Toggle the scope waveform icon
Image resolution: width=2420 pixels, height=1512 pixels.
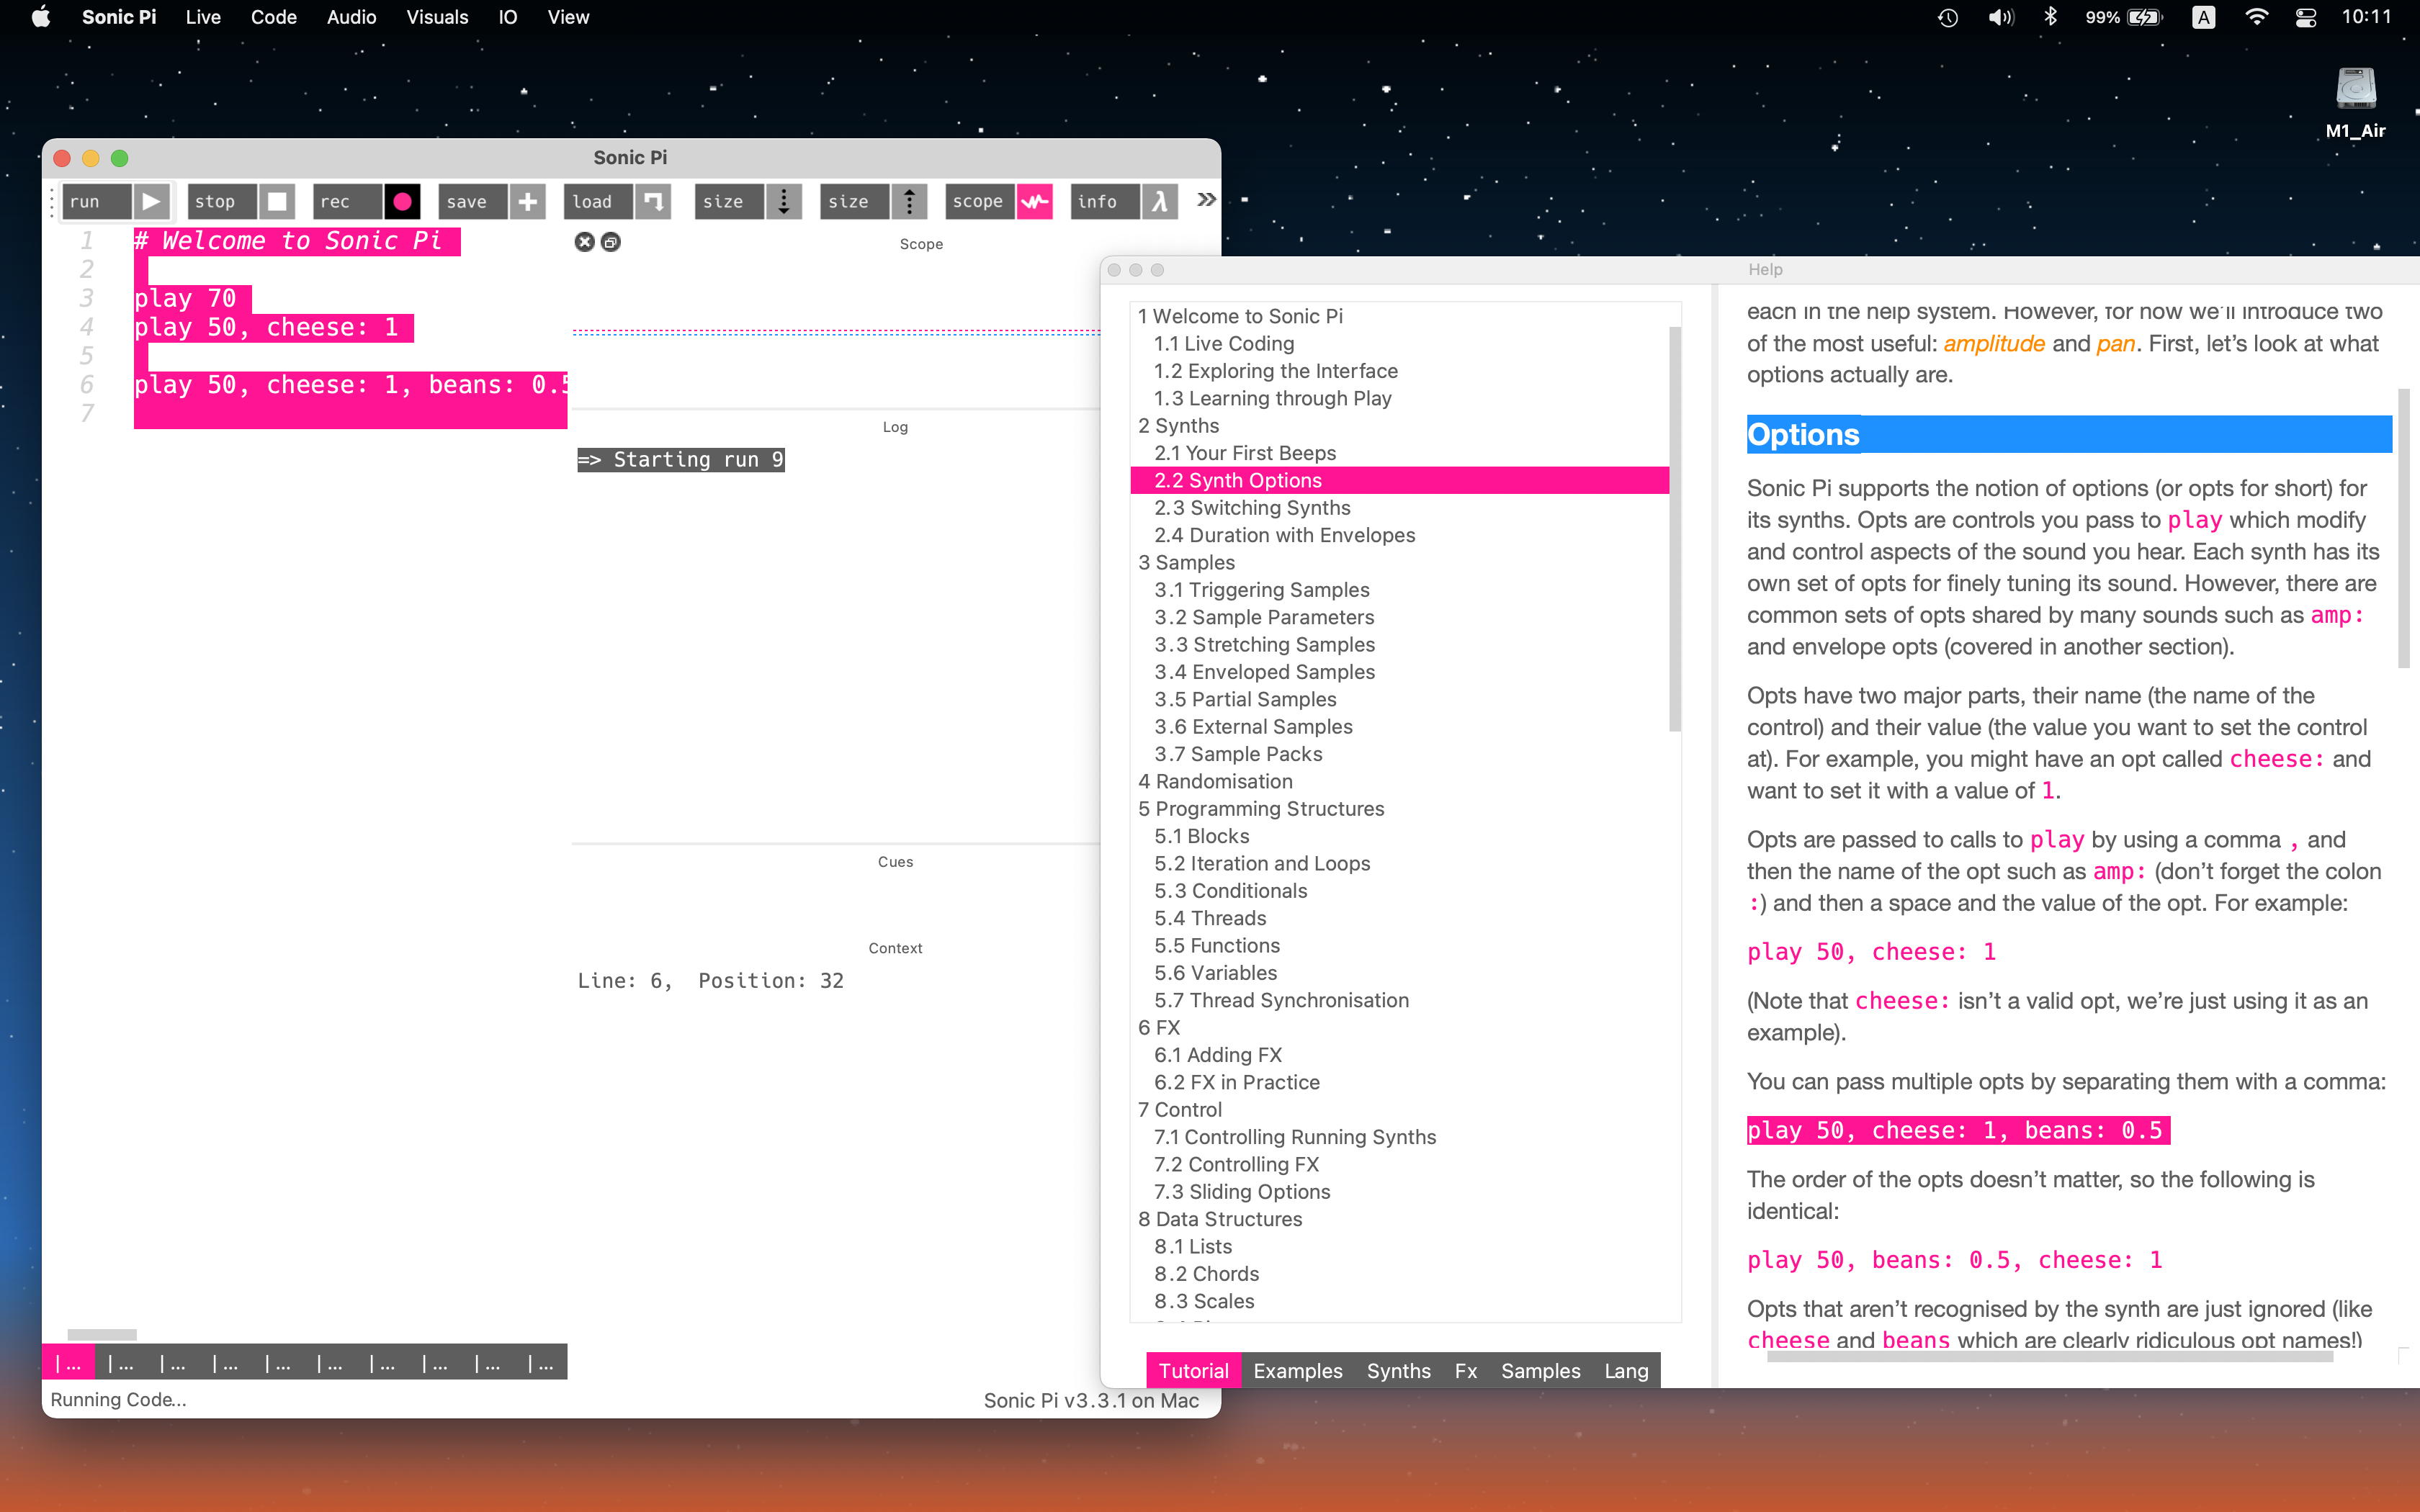[1034, 201]
